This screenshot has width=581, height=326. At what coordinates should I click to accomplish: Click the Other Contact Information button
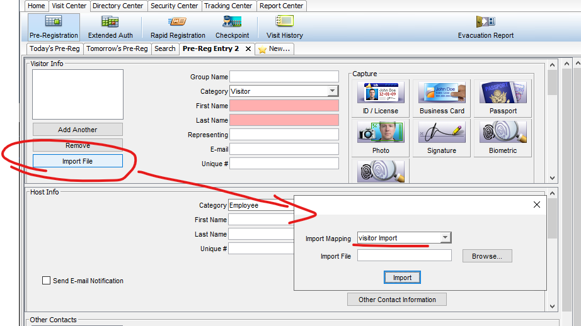tap(397, 300)
